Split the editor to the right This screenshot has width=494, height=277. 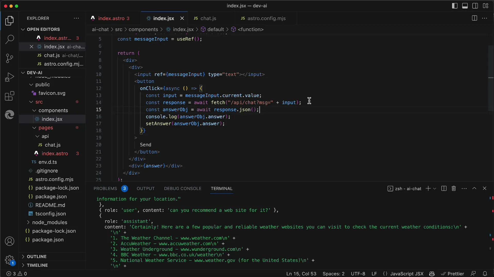click(x=474, y=18)
